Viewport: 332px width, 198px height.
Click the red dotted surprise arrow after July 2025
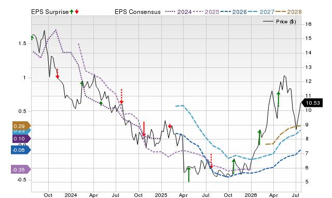[211, 161]
